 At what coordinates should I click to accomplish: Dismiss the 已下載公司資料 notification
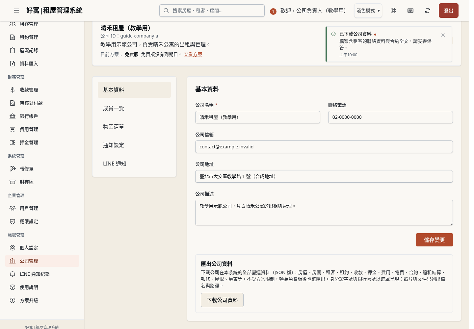pyautogui.click(x=443, y=35)
